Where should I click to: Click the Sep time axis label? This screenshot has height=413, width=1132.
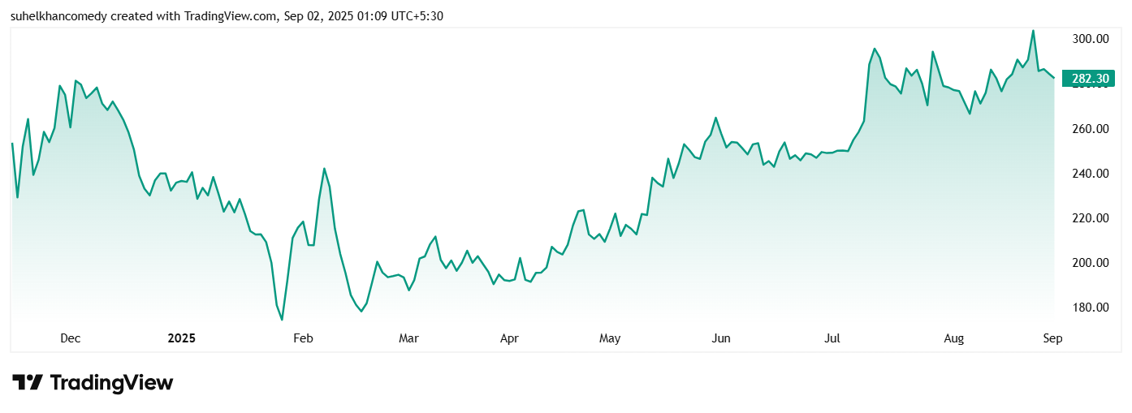pos(1052,338)
